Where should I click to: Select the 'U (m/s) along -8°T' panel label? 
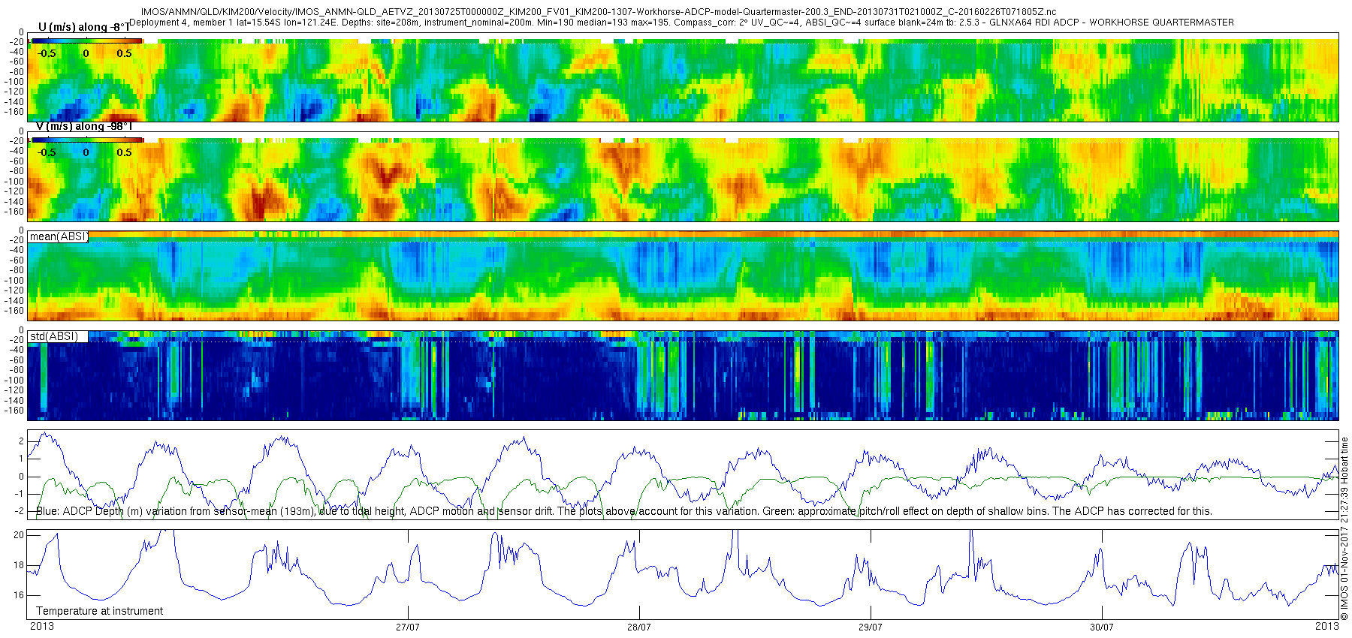(x=83, y=28)
